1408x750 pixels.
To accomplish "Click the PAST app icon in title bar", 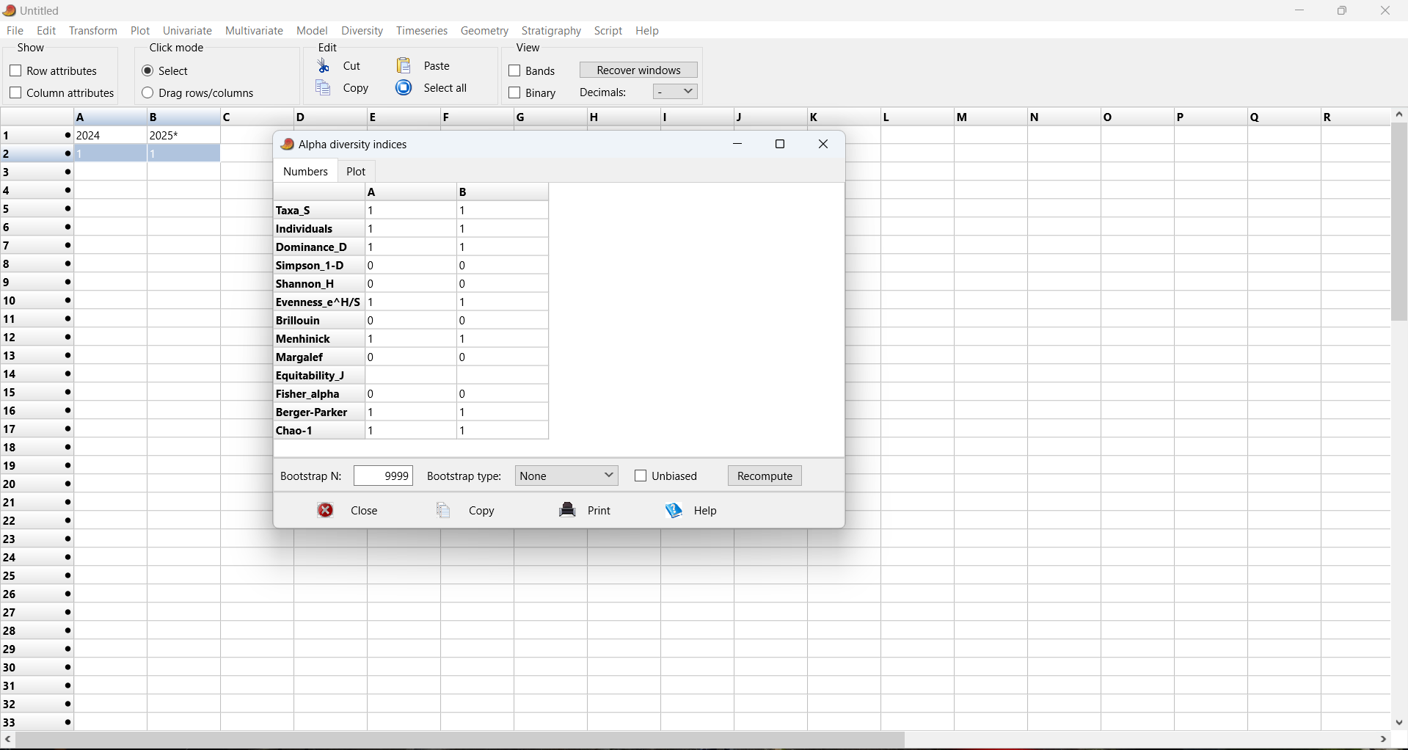I will tap(10, 10).
